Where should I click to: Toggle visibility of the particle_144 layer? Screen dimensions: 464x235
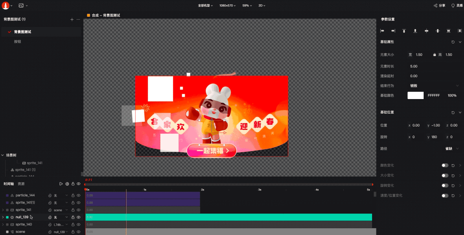[x=79, y=195]
